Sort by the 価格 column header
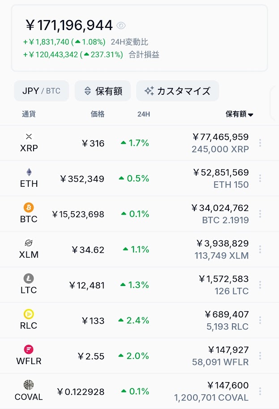Screen dimensions: 279x409 pyautogui.click(x=98, y=114)
